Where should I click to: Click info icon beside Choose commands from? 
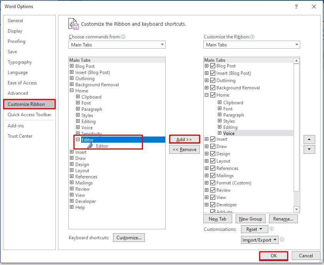(123, 37)
